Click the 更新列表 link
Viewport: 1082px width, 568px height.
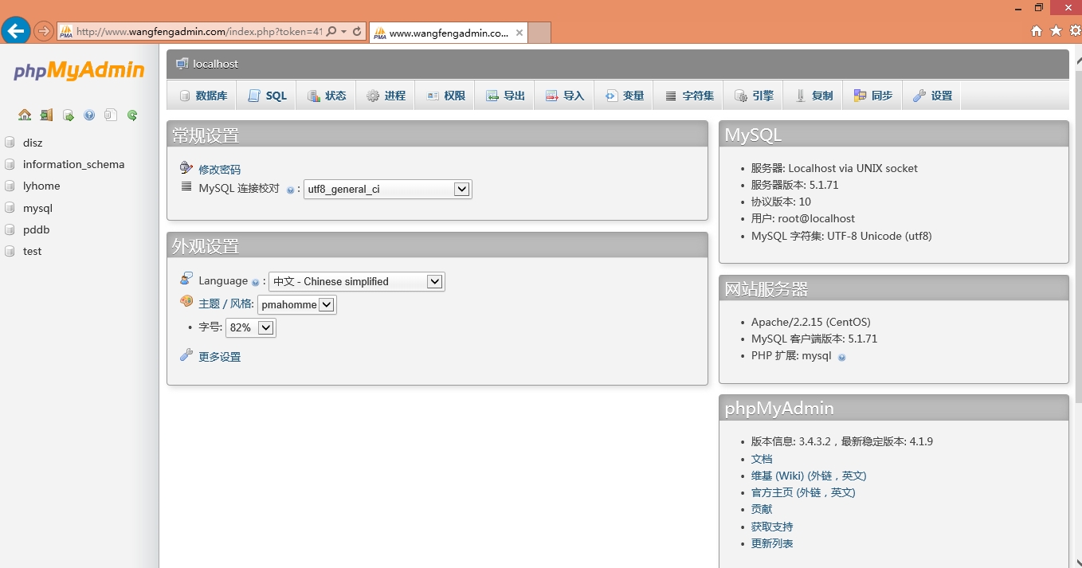pos(772,543)
